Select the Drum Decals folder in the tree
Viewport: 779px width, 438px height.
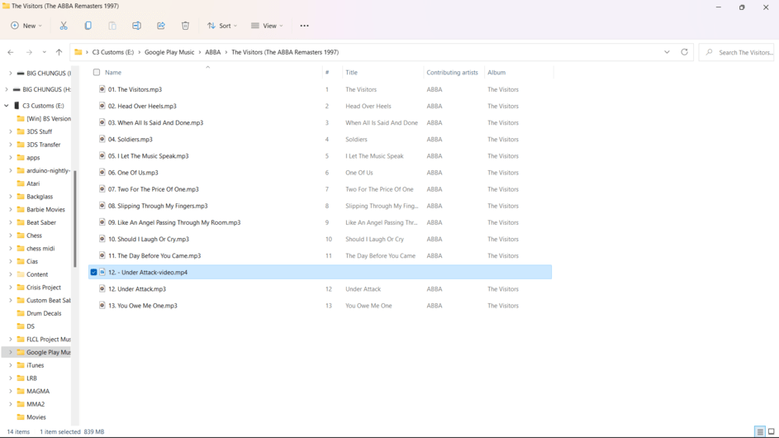point(44,314)
